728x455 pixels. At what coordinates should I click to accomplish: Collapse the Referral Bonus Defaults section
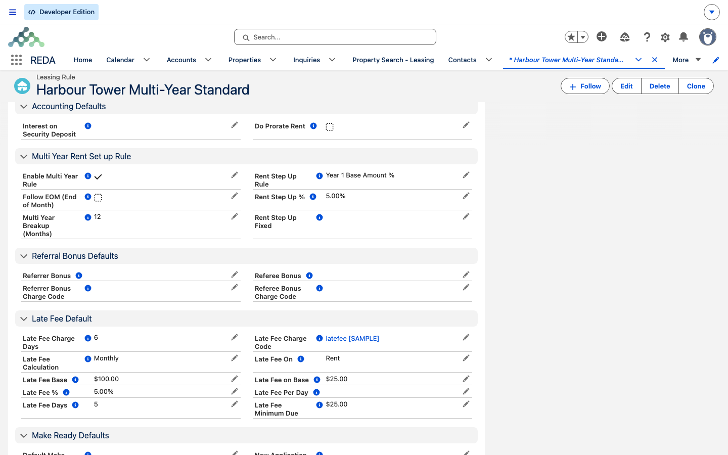click(23, 256)
